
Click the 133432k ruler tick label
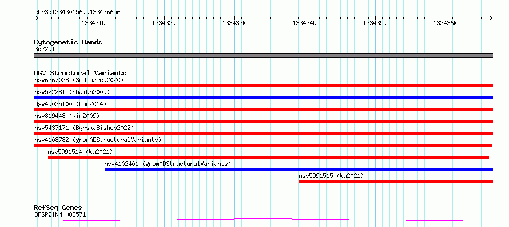coord(164,23)
